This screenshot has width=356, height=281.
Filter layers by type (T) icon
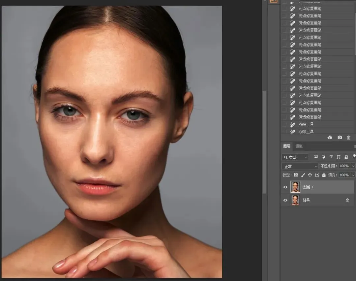[x=331, y=157]
